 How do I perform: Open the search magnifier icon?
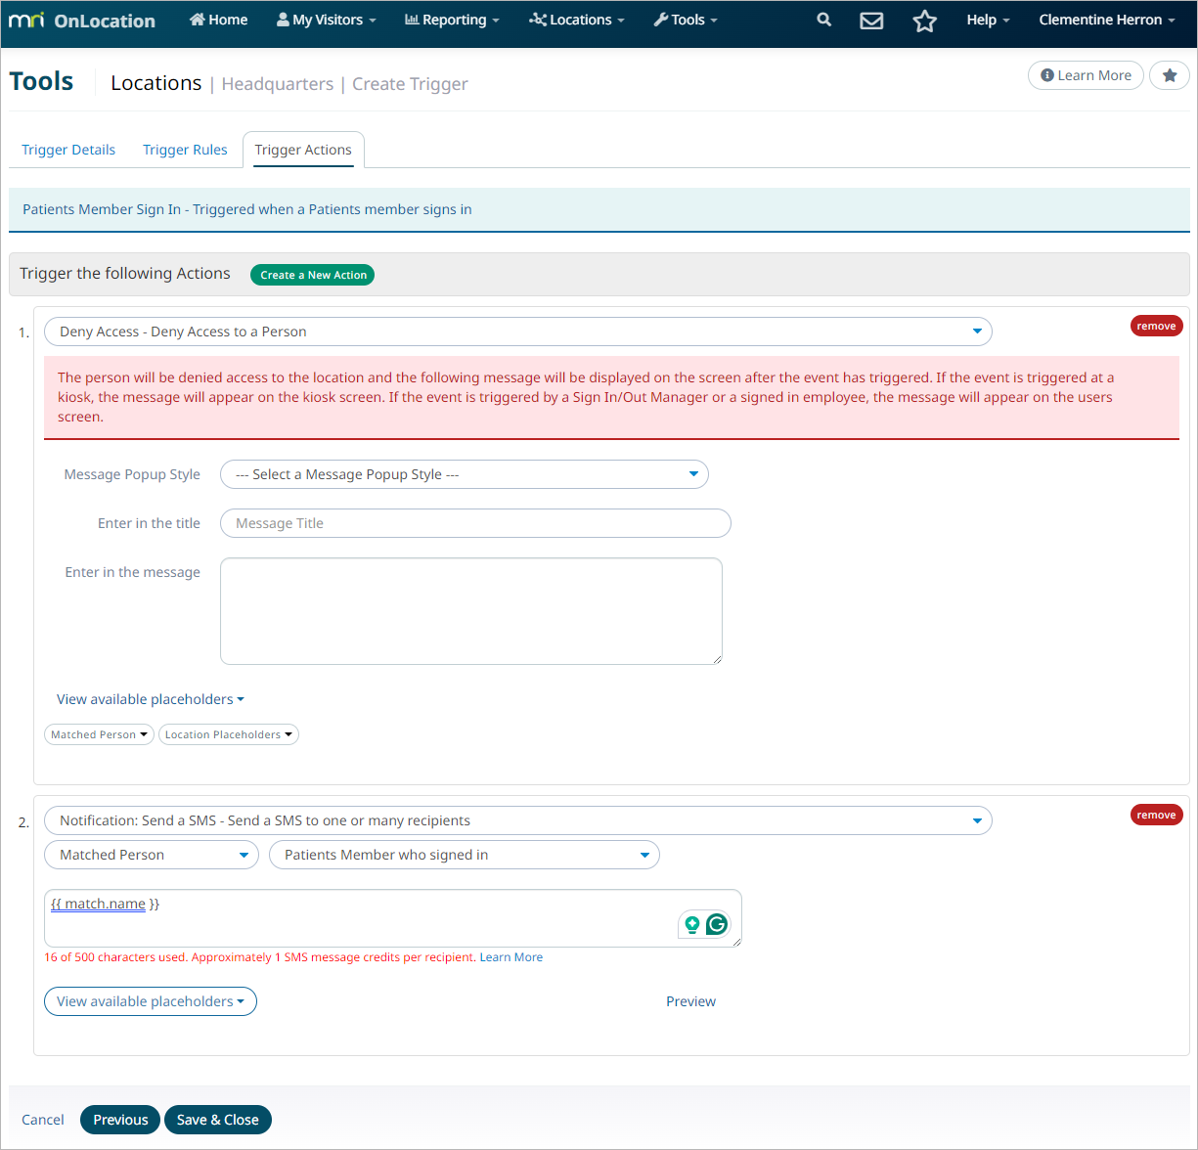pyautogui.click(x=824, y=20)
